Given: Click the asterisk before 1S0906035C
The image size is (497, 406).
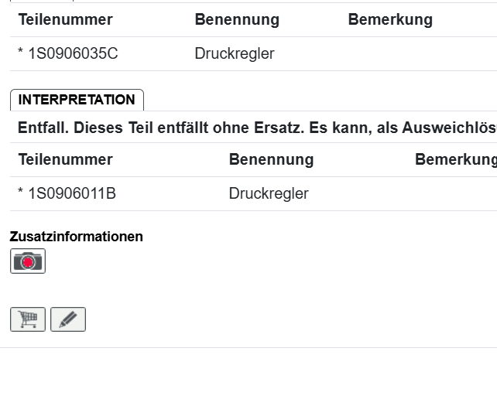Looking at the screenshot, I should (21, 53).
